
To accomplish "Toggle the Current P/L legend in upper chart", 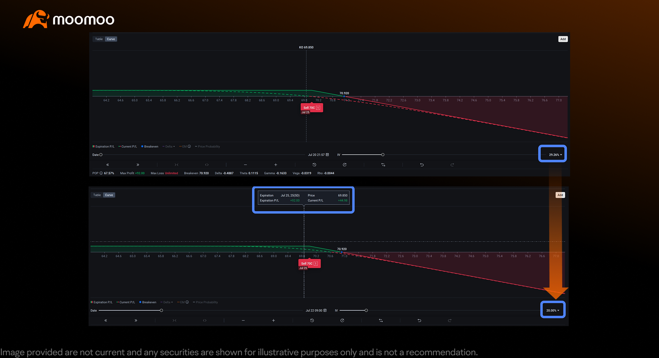I will pyautogui.click(x=128, y=147).
